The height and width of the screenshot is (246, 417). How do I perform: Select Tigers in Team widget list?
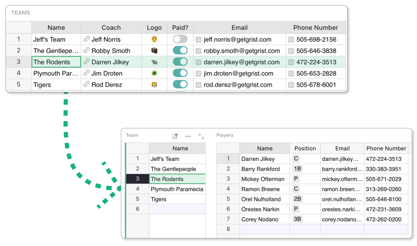pyautogui.click(x=177, y=199)
